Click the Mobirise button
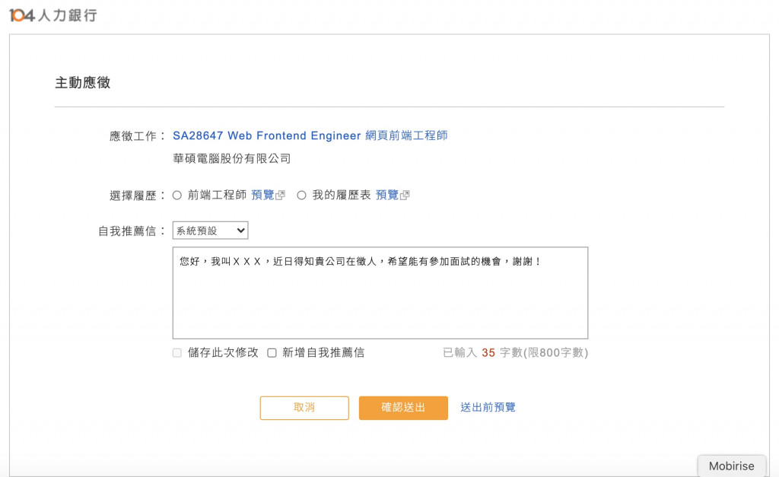Image resolution: width=779 pixels, height=477 pixels. click(x=731, y=466)
